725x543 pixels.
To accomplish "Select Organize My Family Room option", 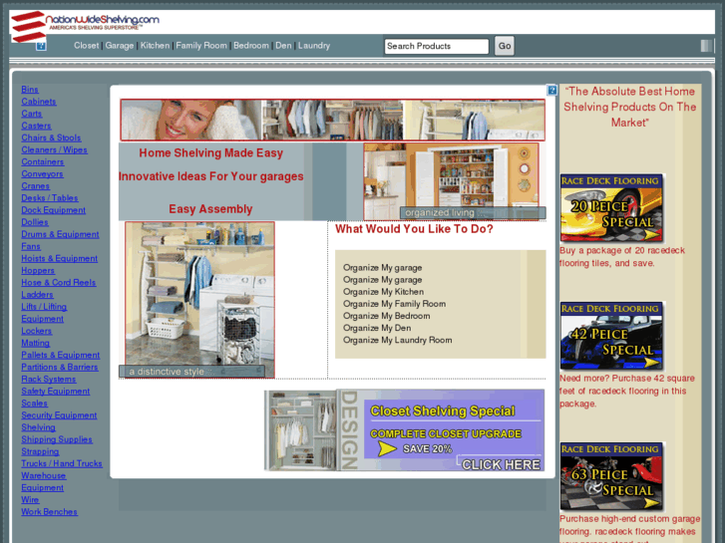I will click(x=394, y=304).
